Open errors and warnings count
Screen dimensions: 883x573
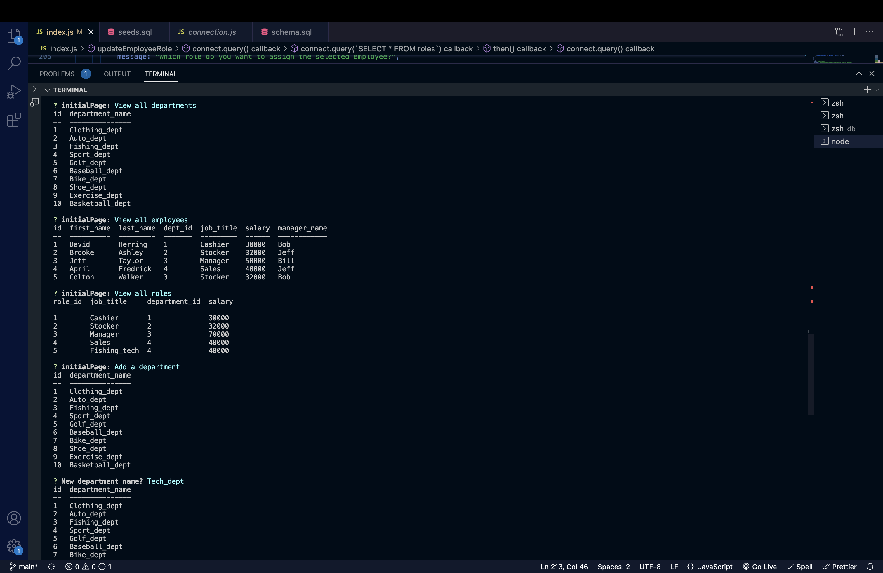[88, 566]
